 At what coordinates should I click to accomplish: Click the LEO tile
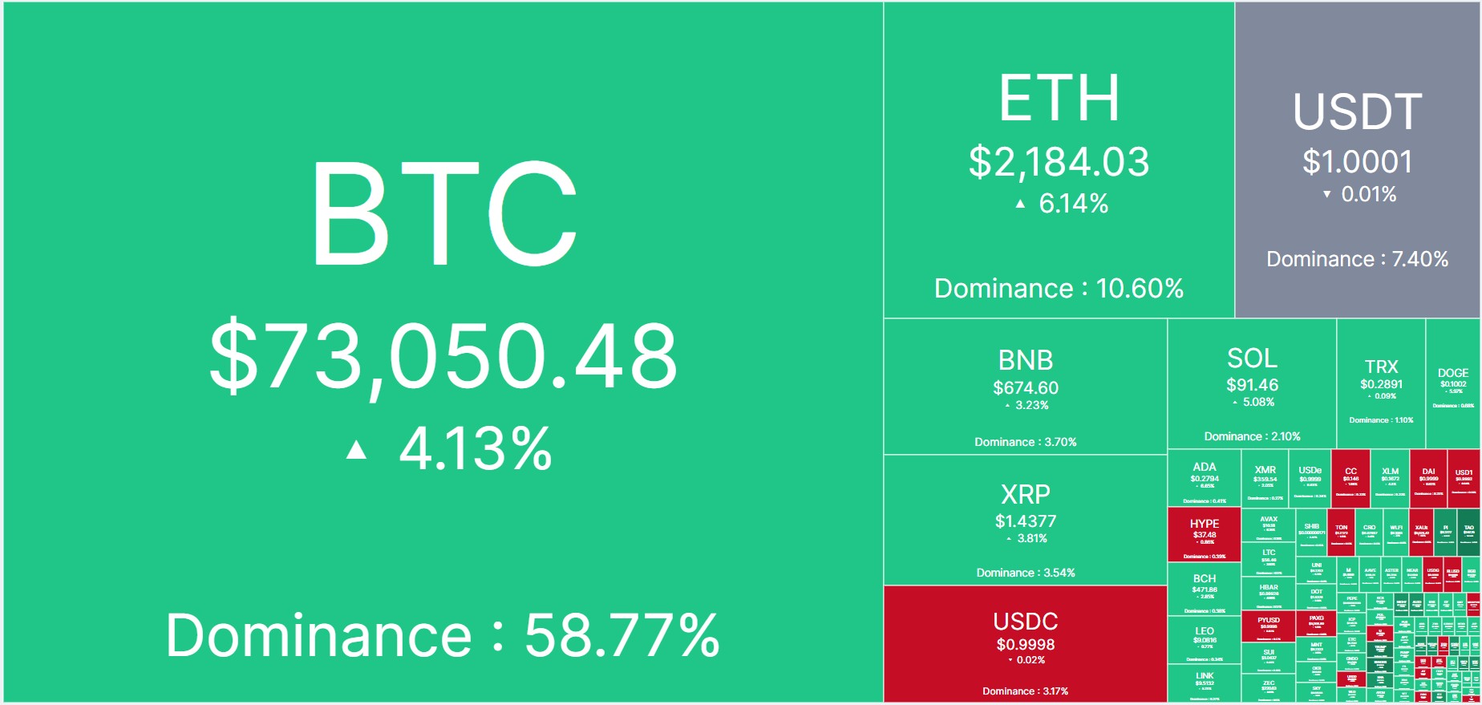[x=1205, y=640]
